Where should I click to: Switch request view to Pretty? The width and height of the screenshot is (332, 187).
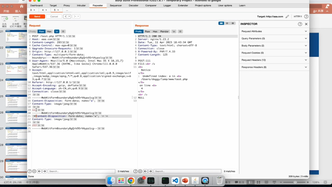pyautogui.click(x=33, y=31)
